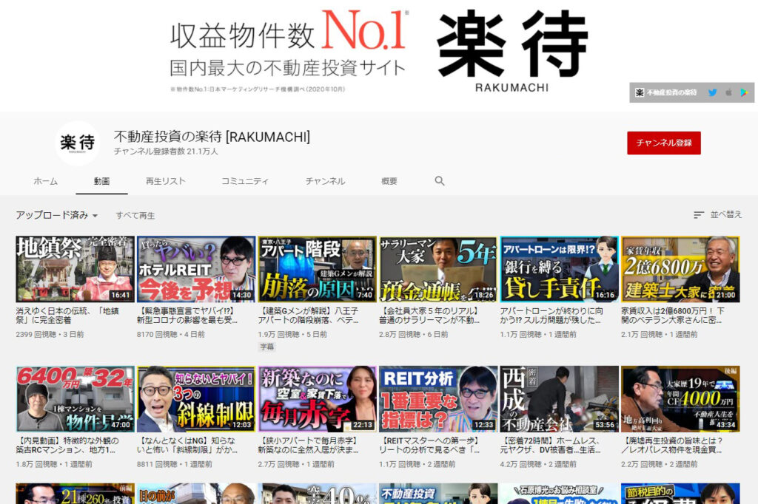Click title 家賃収入は2億6800万円！
Screen dimensions: 758x504
pyautogui.click(x=672, y=316)
